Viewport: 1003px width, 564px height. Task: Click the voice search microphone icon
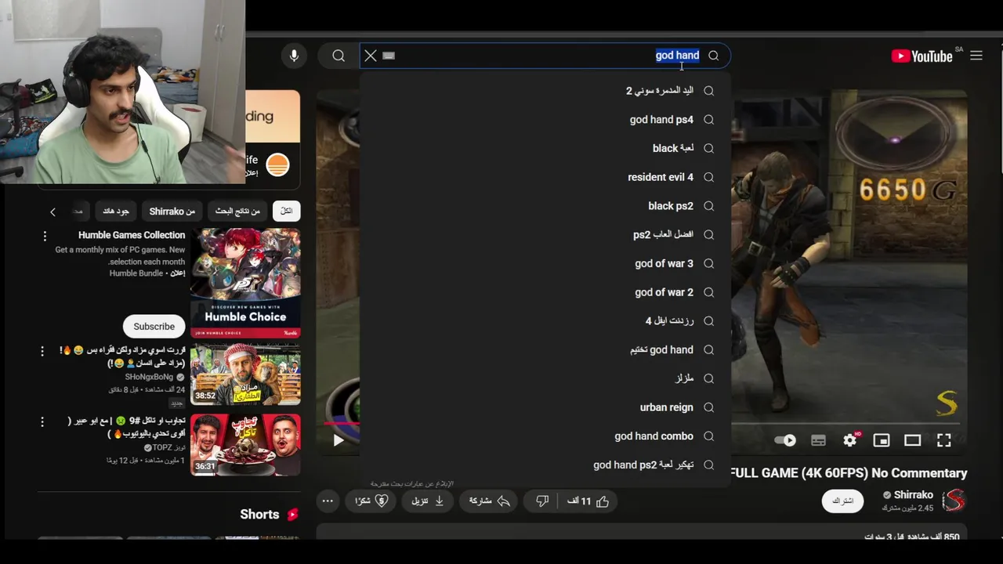point(294,56)
